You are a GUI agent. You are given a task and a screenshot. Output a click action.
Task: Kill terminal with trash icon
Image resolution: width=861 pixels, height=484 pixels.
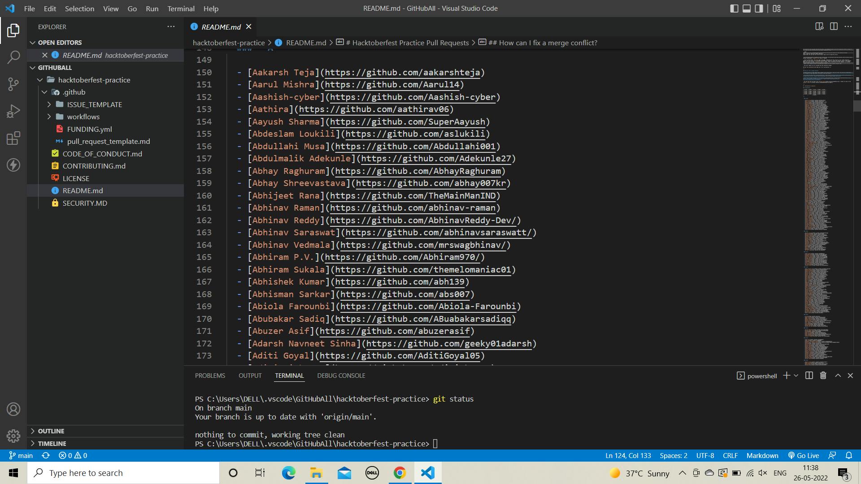point(823,376)
